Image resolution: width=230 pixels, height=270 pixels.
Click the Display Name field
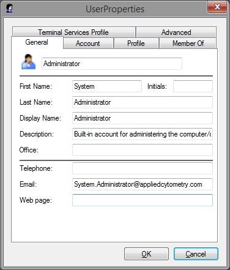coord(143,118)
